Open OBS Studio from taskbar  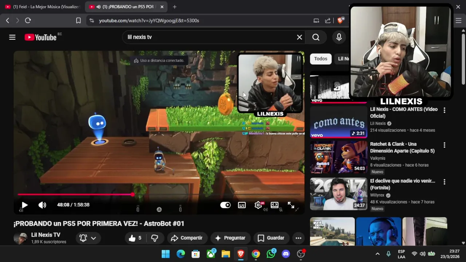301,254
